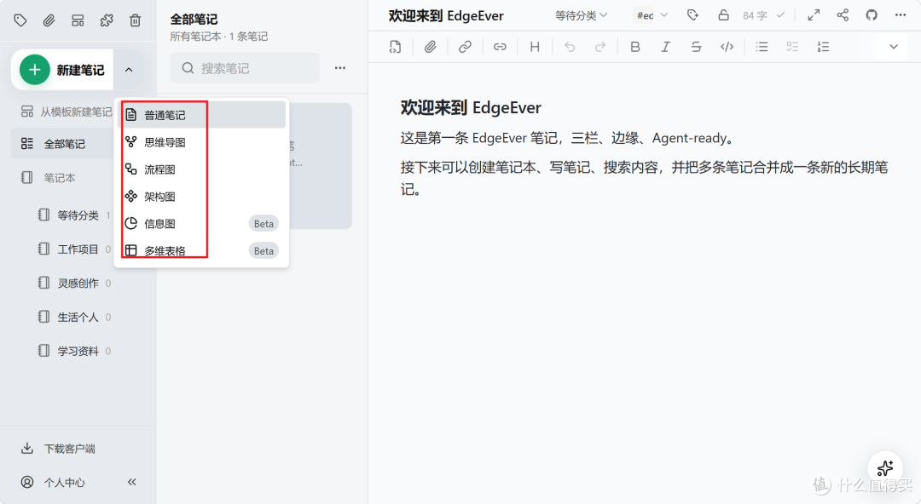Open the templates icon in sidebar header
Screen dimensions: 921x504
(x=78, y=20)
